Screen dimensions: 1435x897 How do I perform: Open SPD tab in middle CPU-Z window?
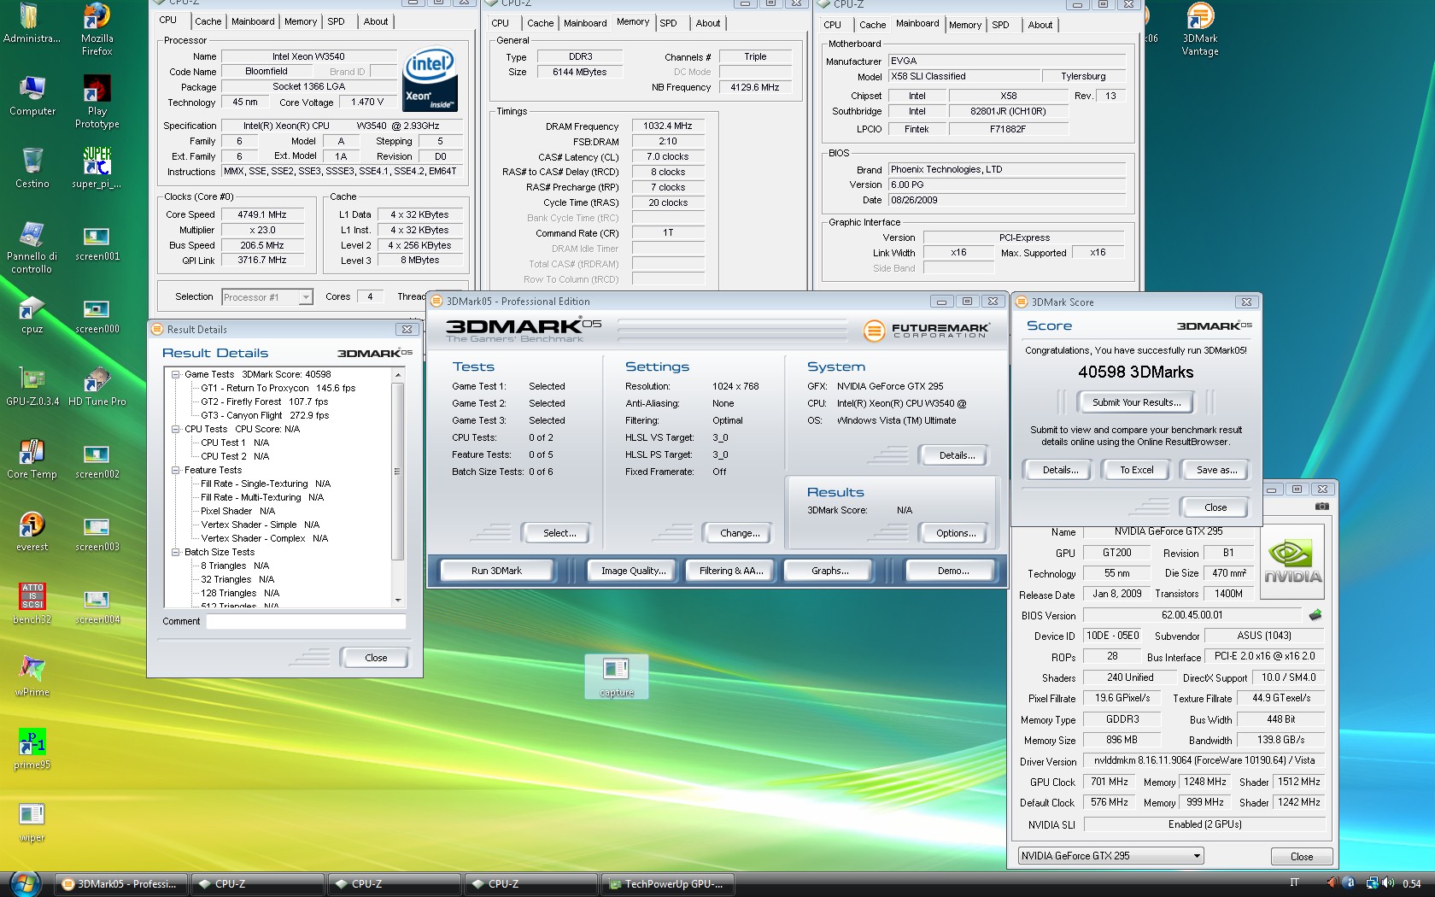click(668, 23)
